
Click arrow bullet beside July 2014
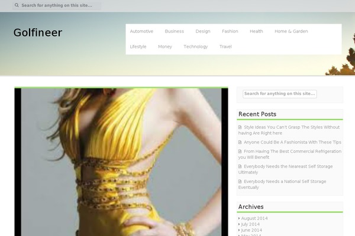click(x=239, y=224)
